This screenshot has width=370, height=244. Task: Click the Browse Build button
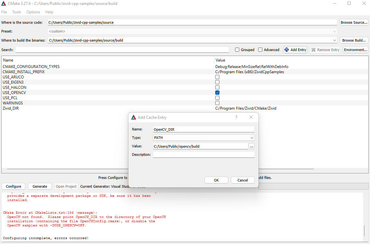pos(354,40)
